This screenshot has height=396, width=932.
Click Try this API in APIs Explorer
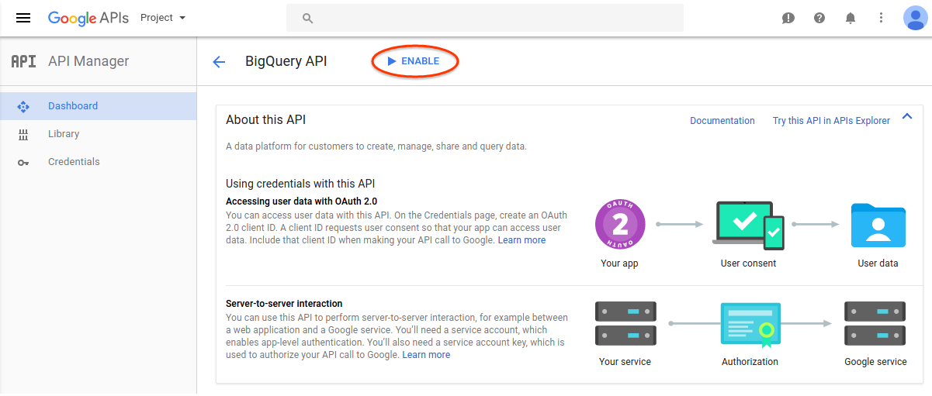pyautogui.click(x=831, y=121)
